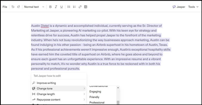Expand the Change length submenu arrow
Image resolution: width=202 pixels, height=105 pixels.
84,94
